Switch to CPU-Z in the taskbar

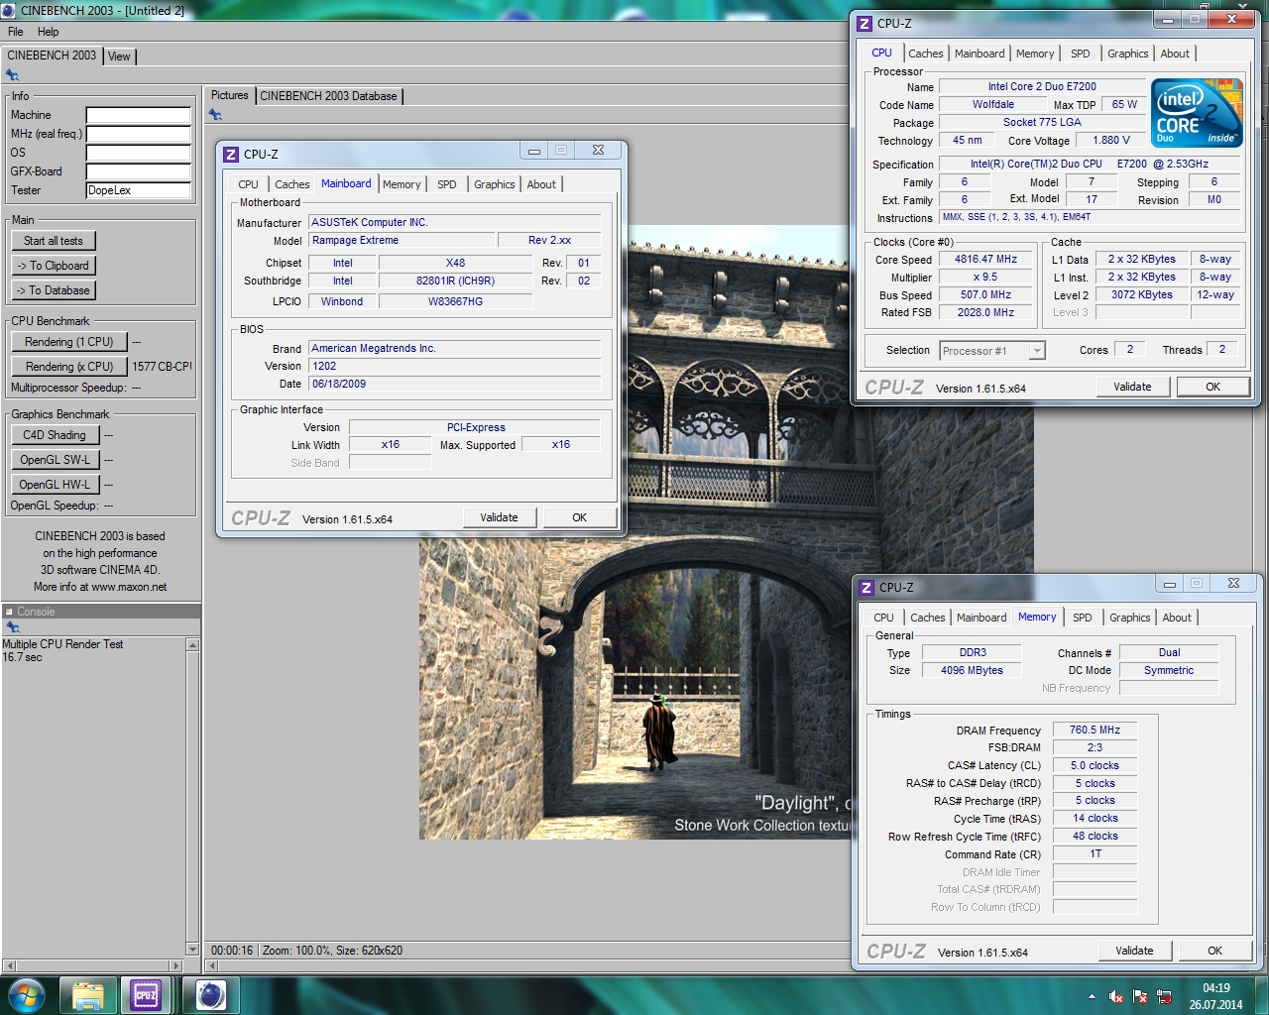point(146,995)
